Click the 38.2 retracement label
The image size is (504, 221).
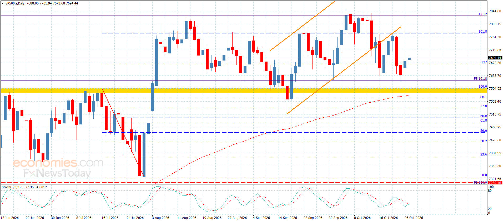(x=483, y=141)
